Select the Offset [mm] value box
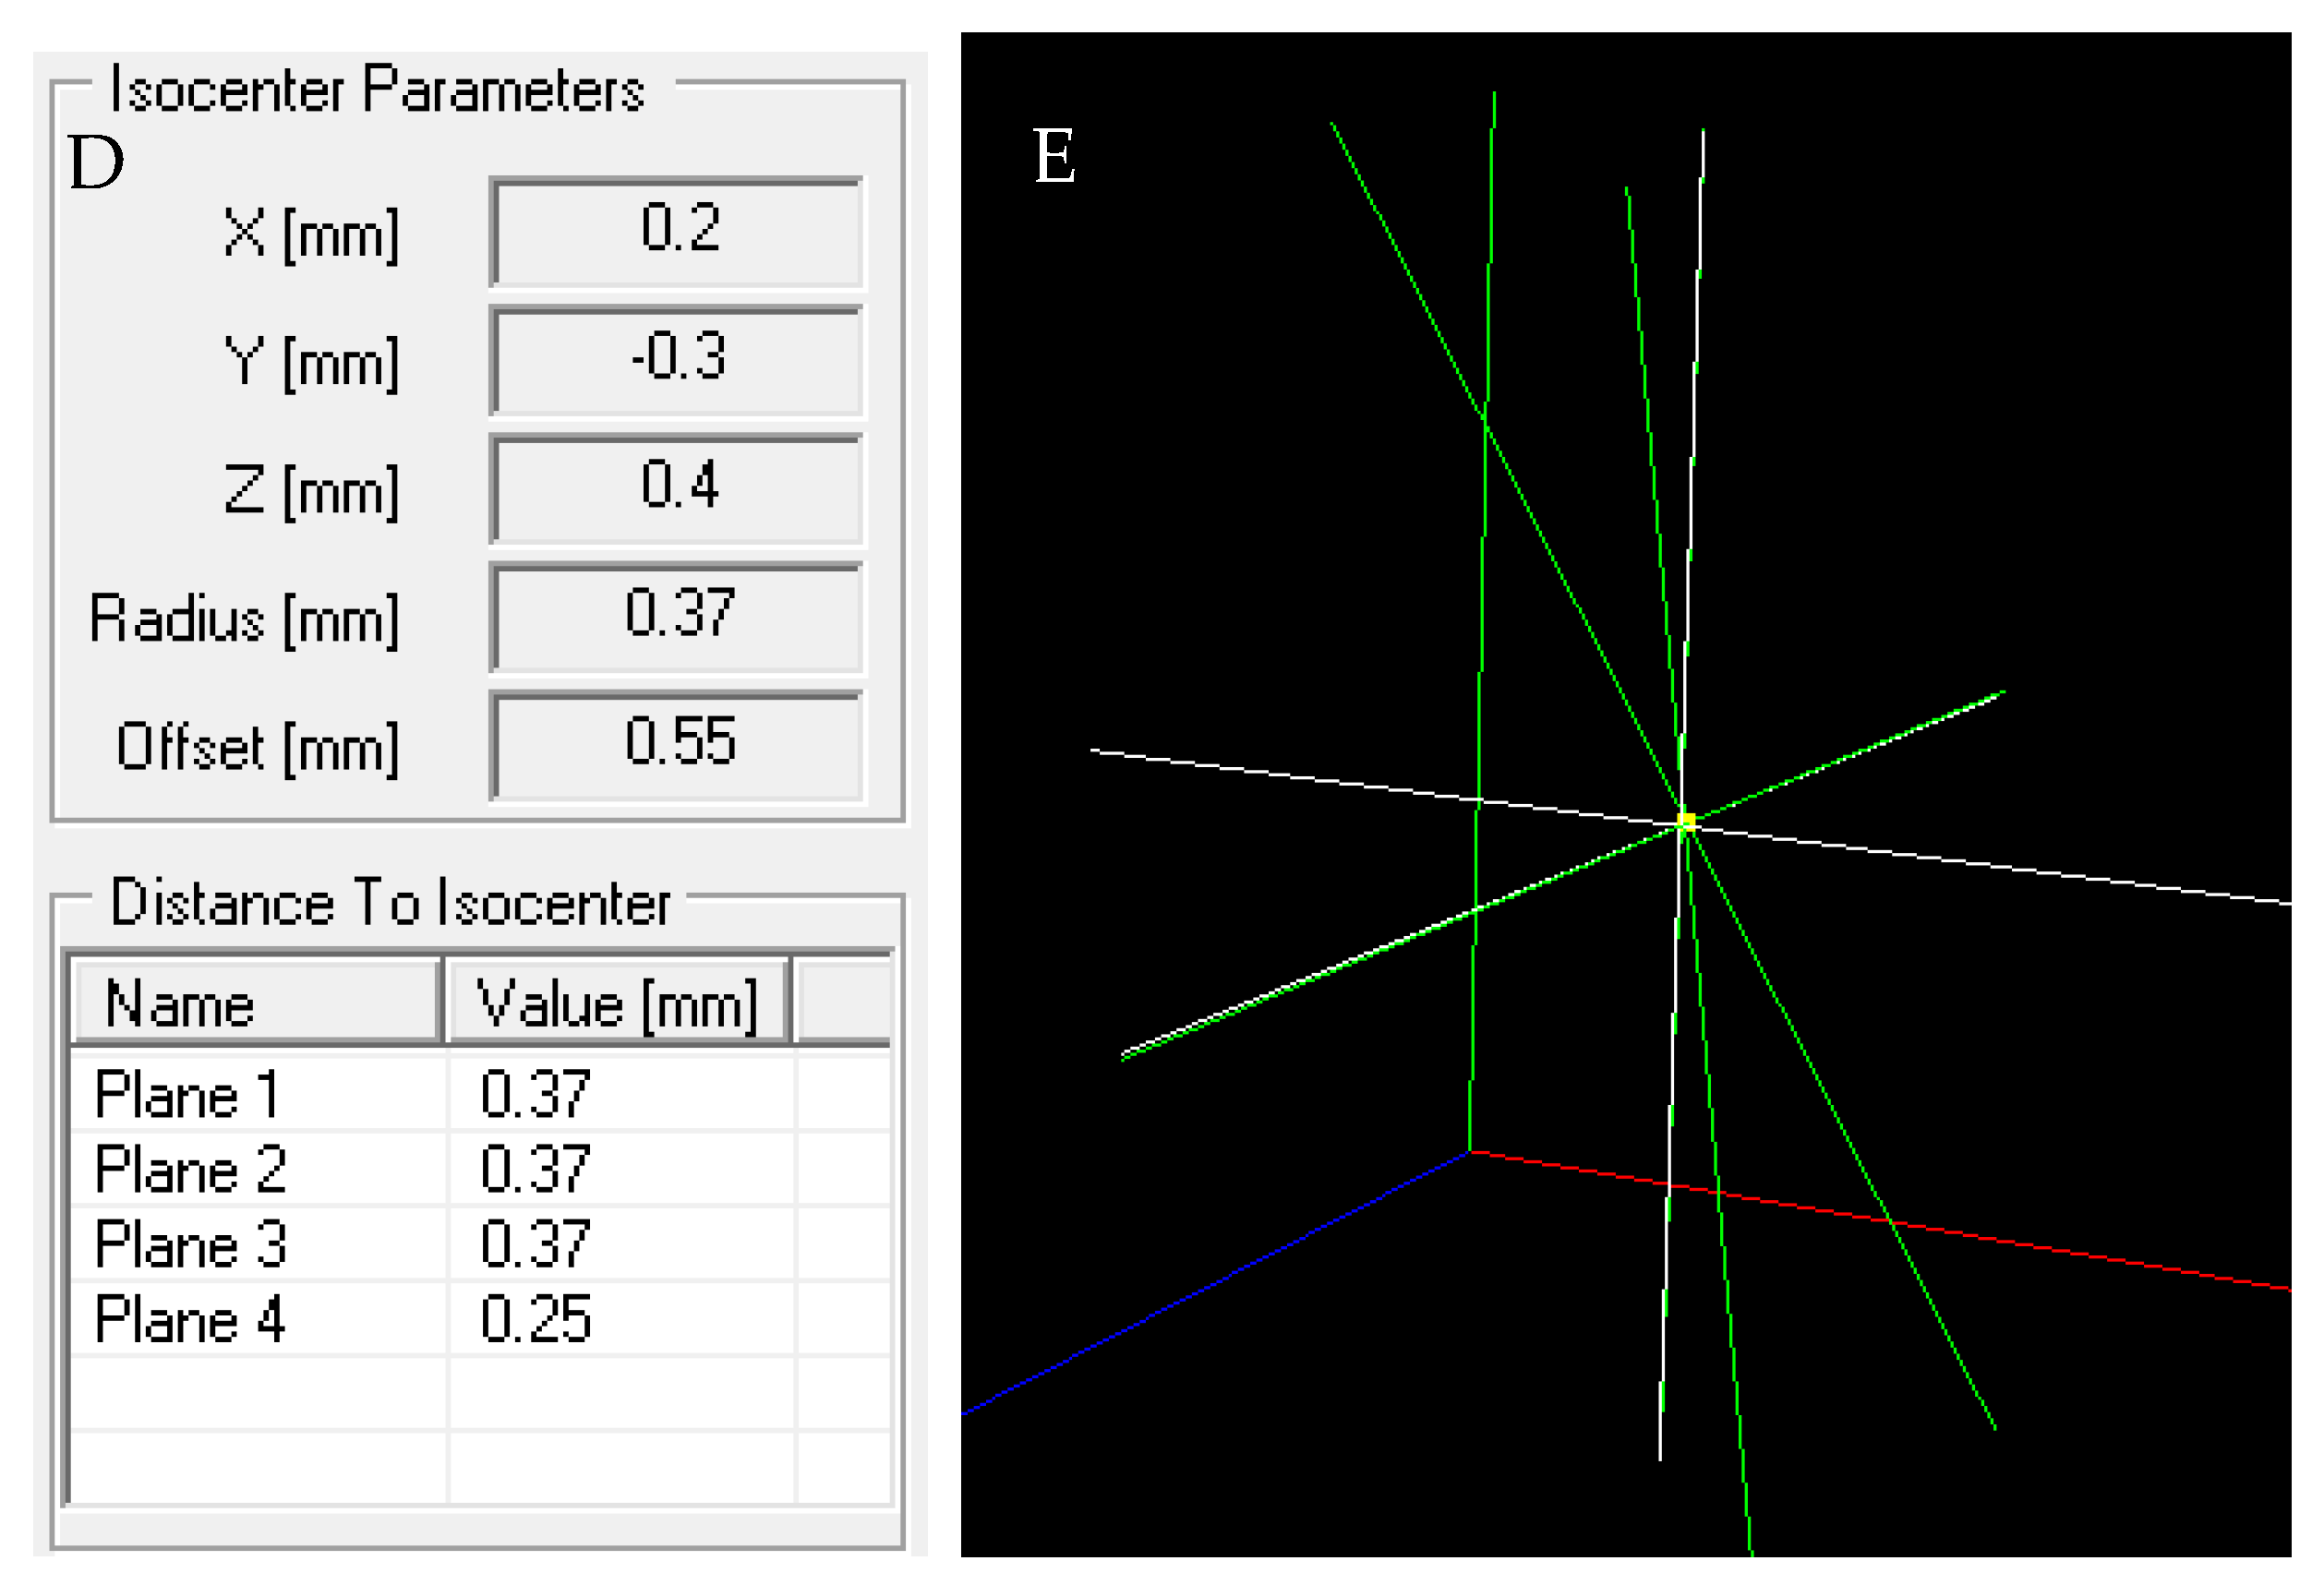The image size is (2324, 1585). coord(677,744)
